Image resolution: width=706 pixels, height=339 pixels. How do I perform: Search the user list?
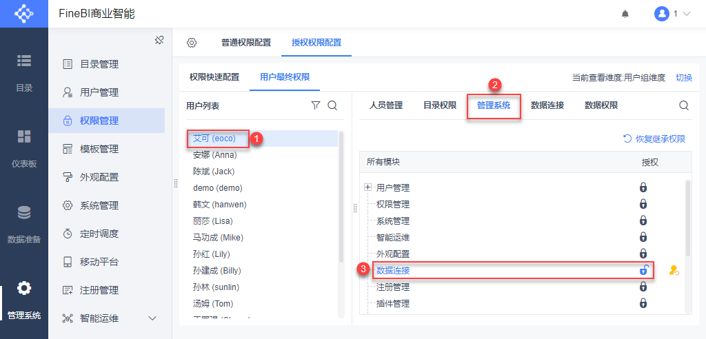[x=332, y=105]
